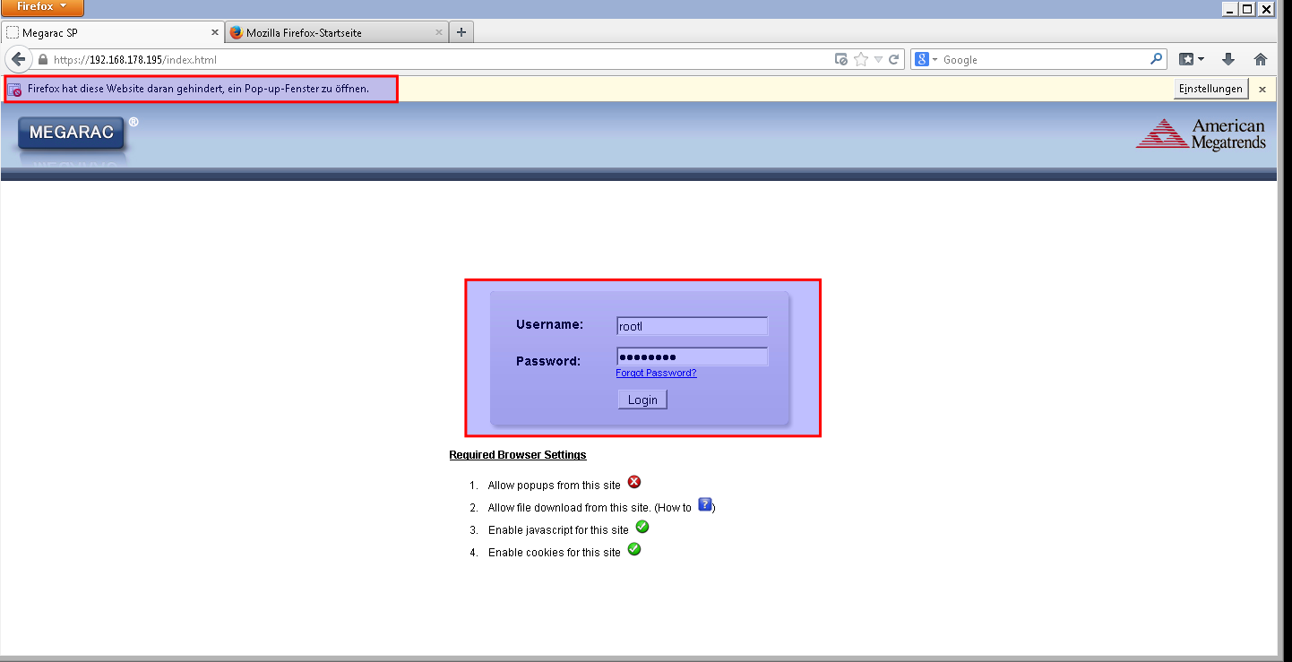Click the blue help icon beside How to
Screen dimensions: 1292x662
704,505
